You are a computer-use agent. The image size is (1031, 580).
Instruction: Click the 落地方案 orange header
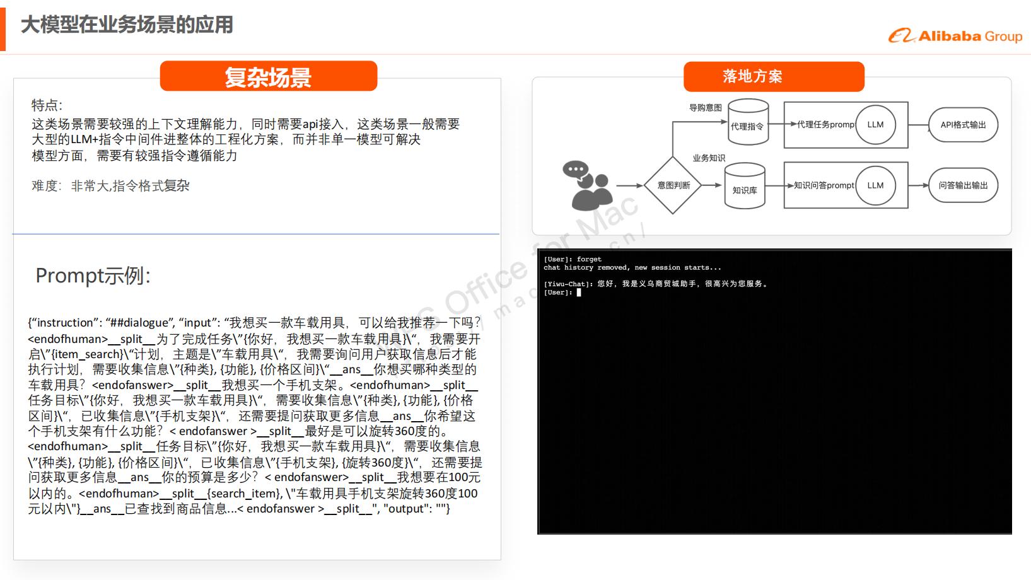tap(774, 76)
